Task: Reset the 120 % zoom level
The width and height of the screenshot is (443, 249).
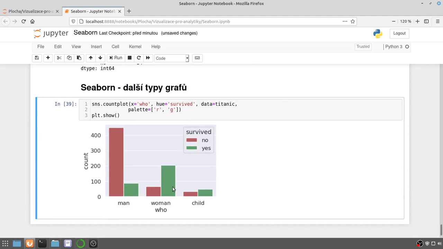Action: (406, 21)
